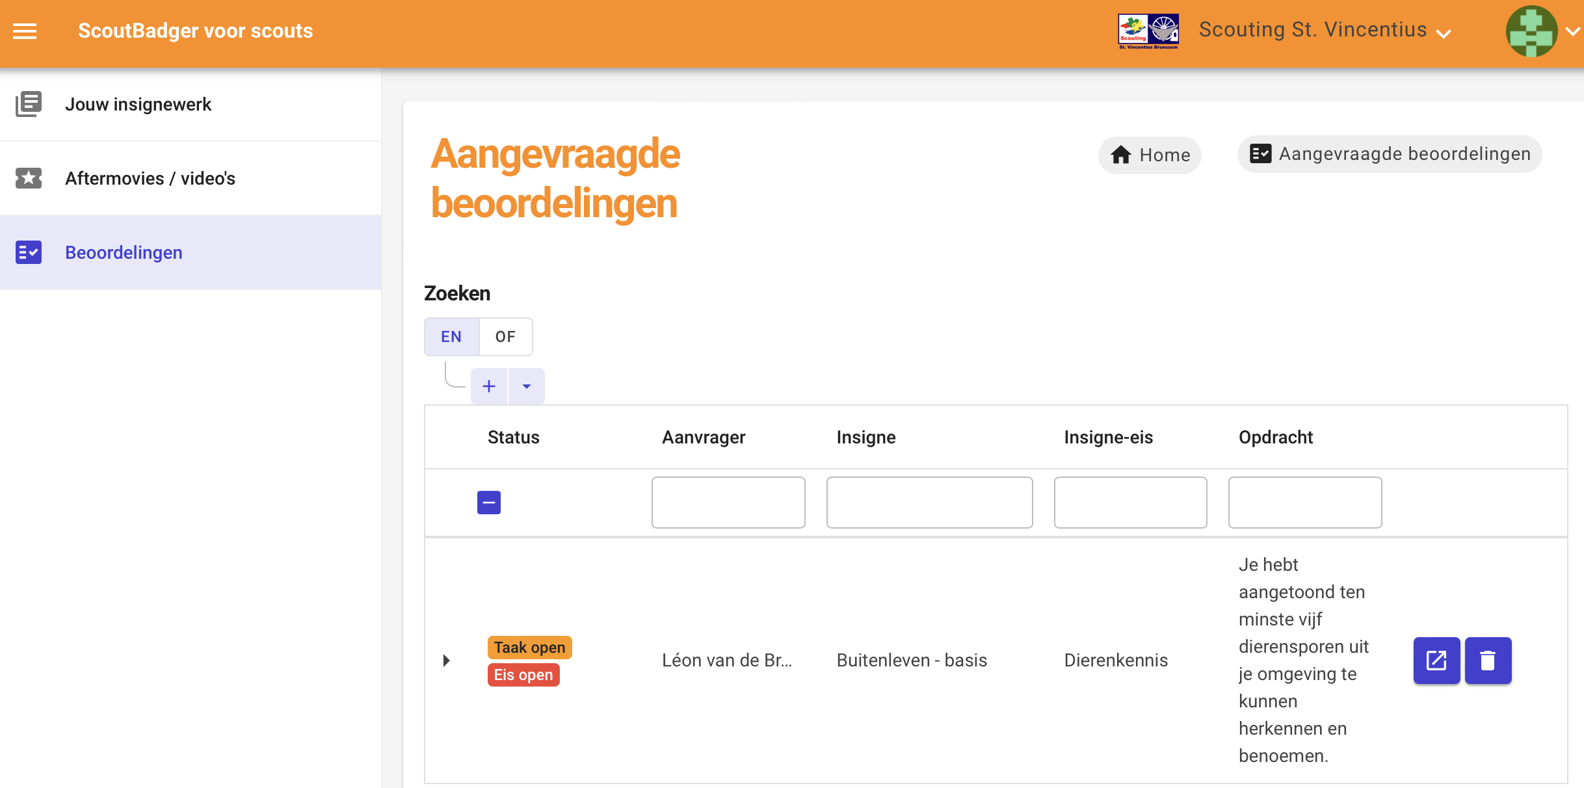Image resolution: width=1584 pixels, height=788 pixels.
Task: Select Beoordelingen in sidebar
Action: (x=191, y=252)
